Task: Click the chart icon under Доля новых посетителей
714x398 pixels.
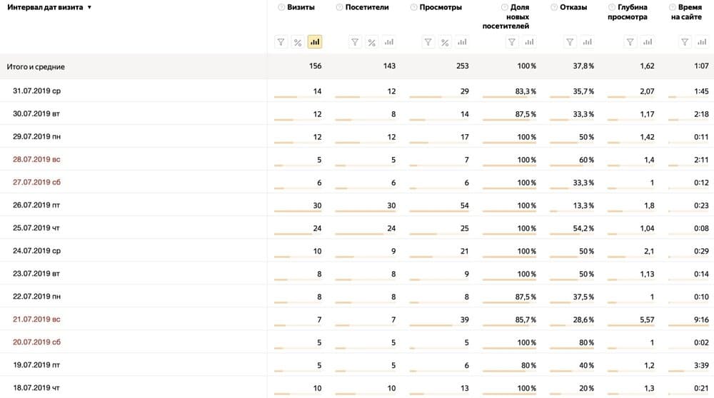Action: (529, 42)
